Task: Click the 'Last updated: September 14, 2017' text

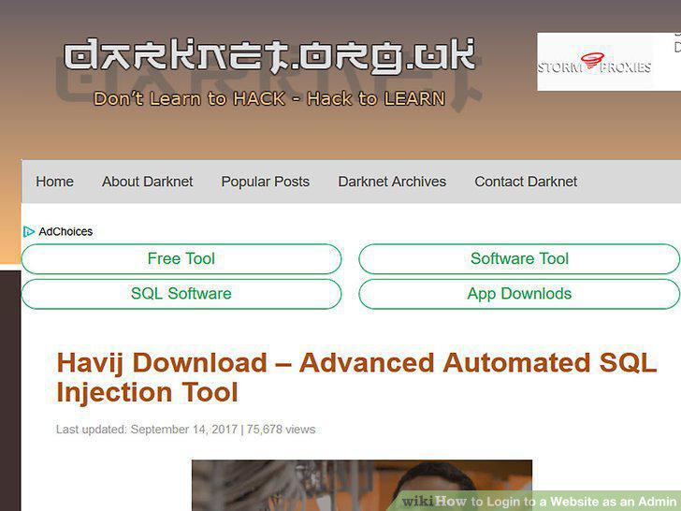Action: 147,430
